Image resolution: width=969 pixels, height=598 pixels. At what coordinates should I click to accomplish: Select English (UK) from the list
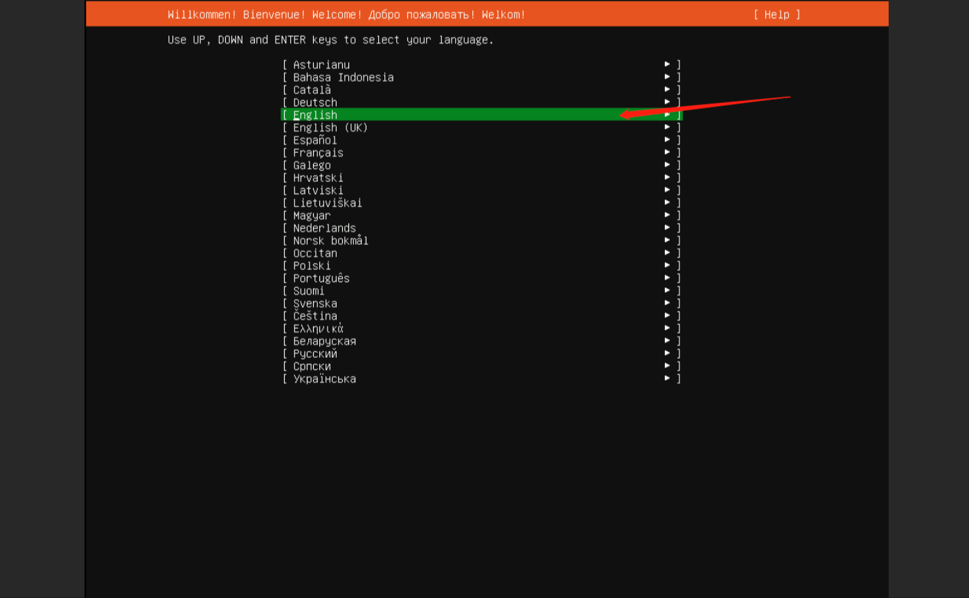[482, 127]
